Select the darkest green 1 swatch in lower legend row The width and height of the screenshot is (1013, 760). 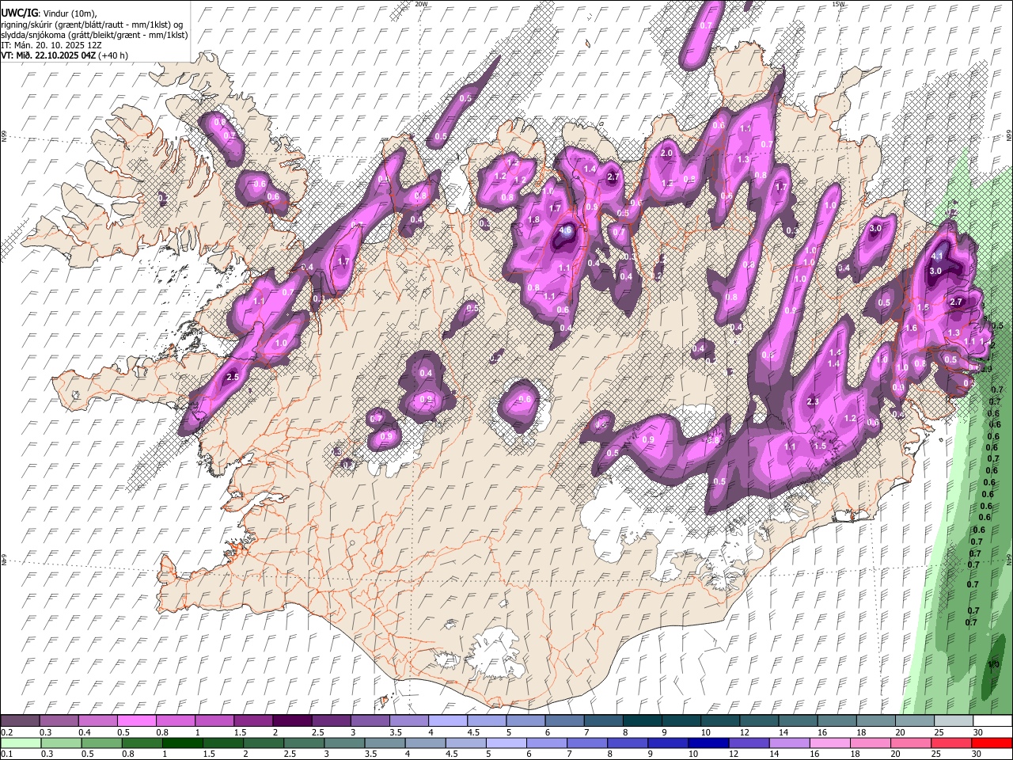coord(182,743)
